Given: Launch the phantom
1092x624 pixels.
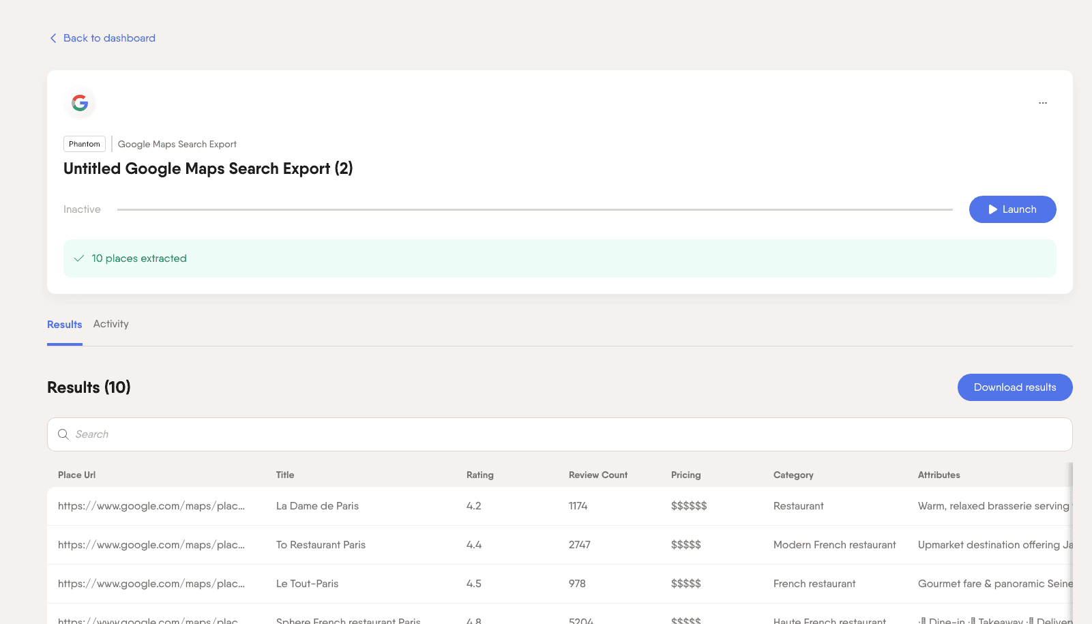Looking at the screenshot, I should [x=1012, y=209].
